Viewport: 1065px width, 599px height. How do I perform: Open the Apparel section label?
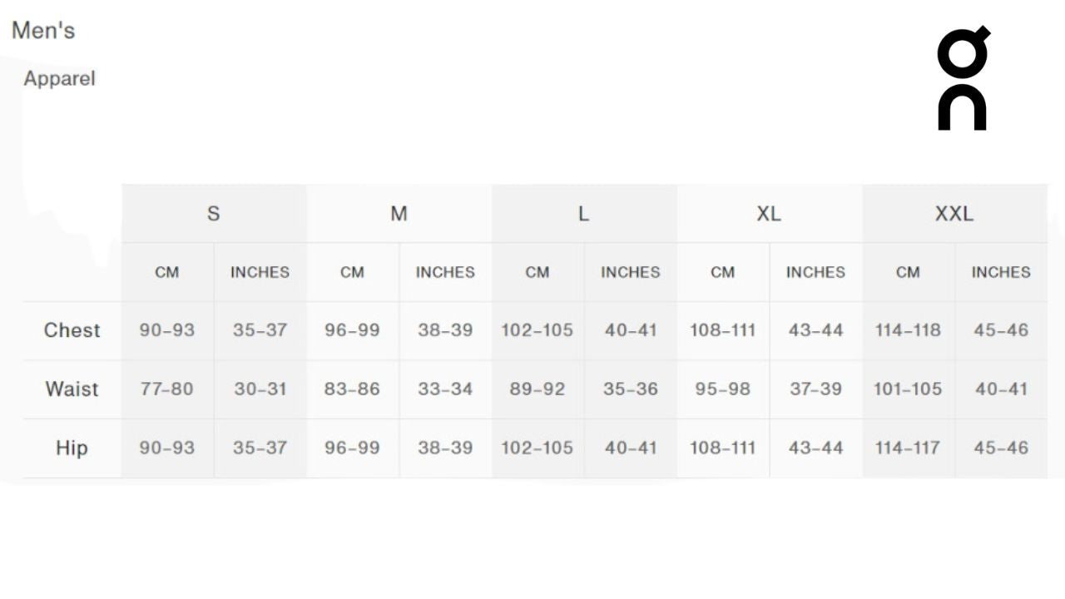click(59, 79)
